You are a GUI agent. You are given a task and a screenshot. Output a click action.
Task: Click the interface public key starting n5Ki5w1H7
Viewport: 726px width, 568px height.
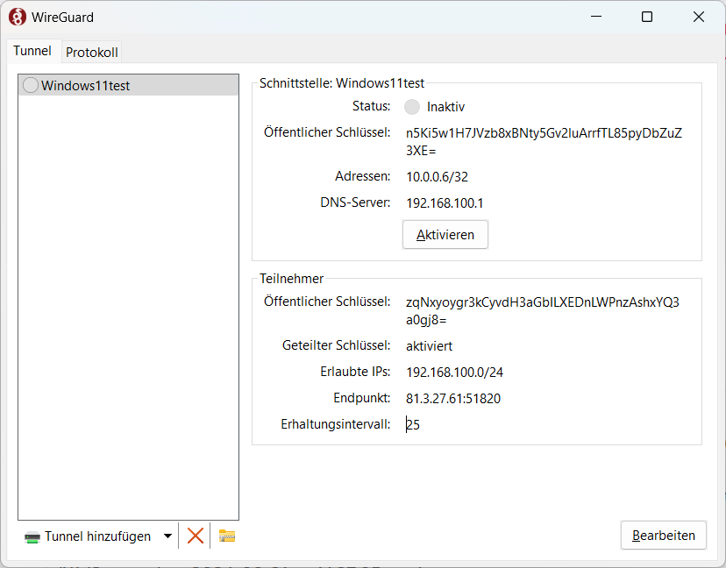tap(544, 142)
